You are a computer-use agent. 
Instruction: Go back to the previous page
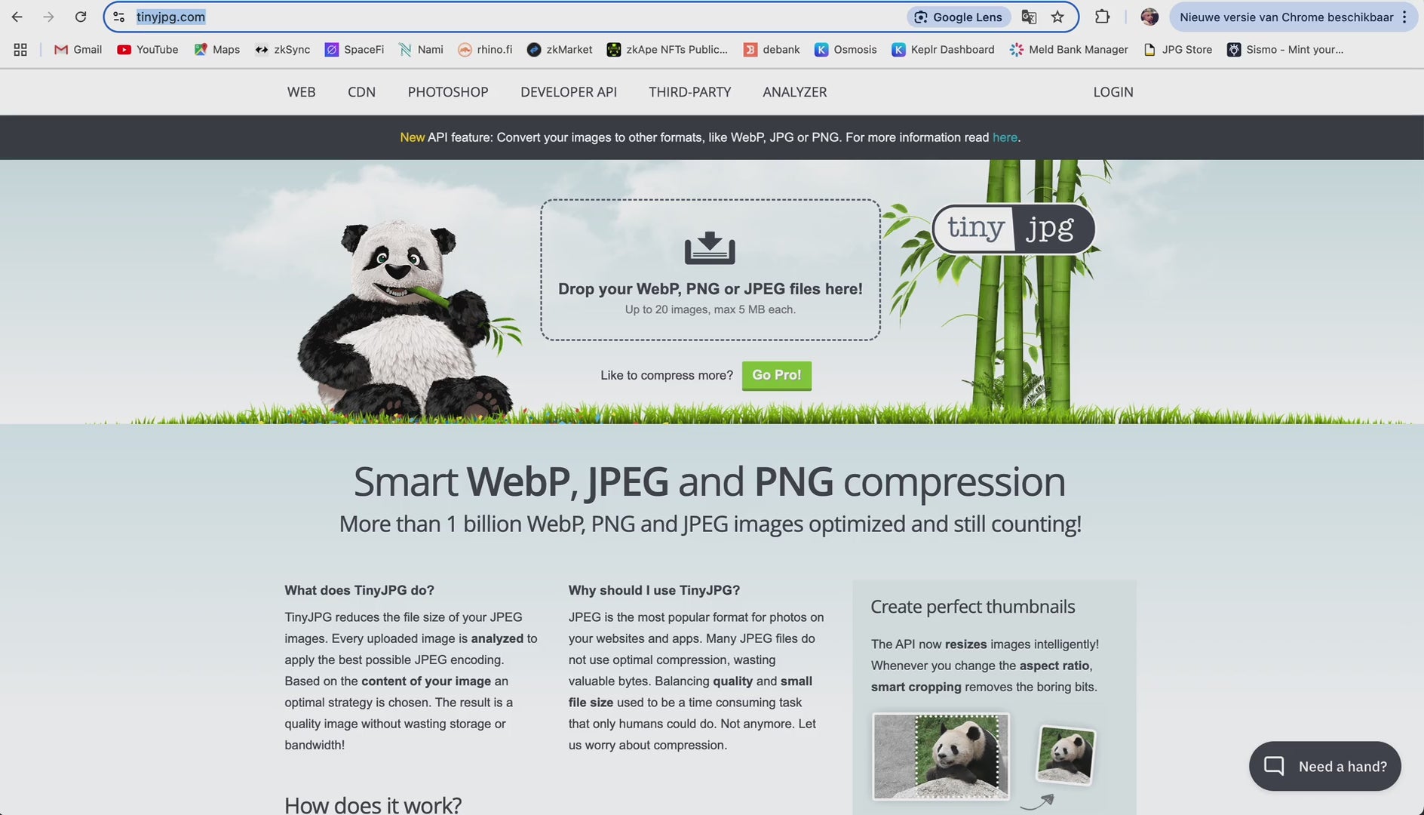17,17
